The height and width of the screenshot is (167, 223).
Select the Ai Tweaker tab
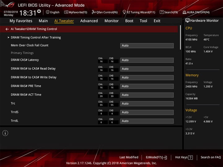[64, 21]
